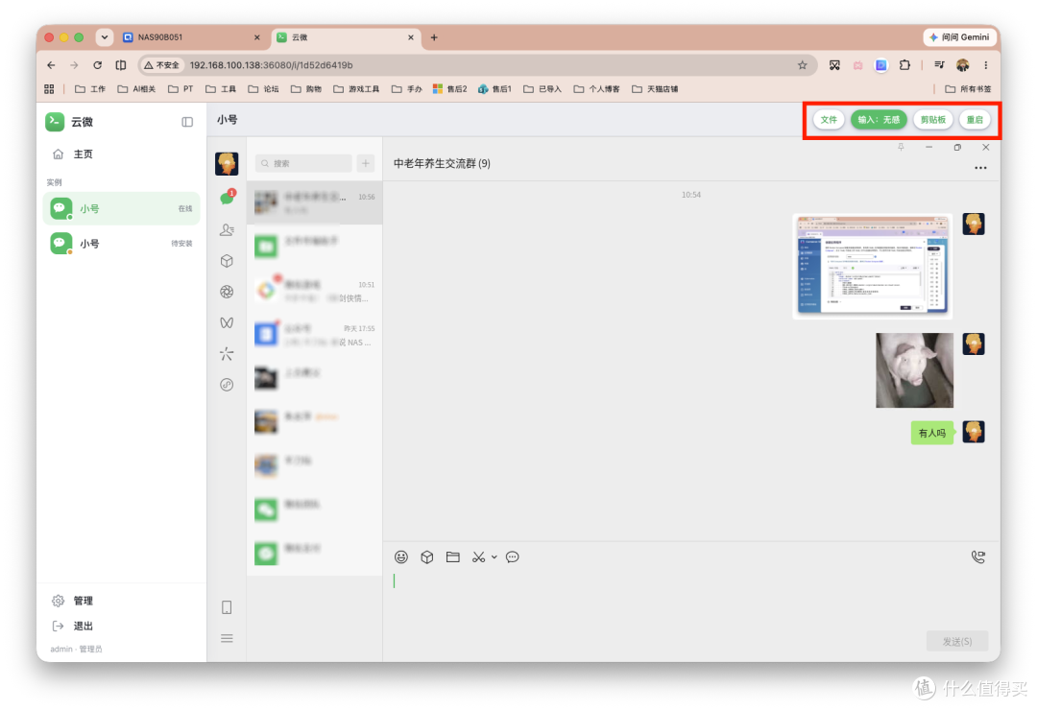Select the 小号 instance marked 在线
Viewport: 1037px width, 710px height.
[x=122, y=208]
